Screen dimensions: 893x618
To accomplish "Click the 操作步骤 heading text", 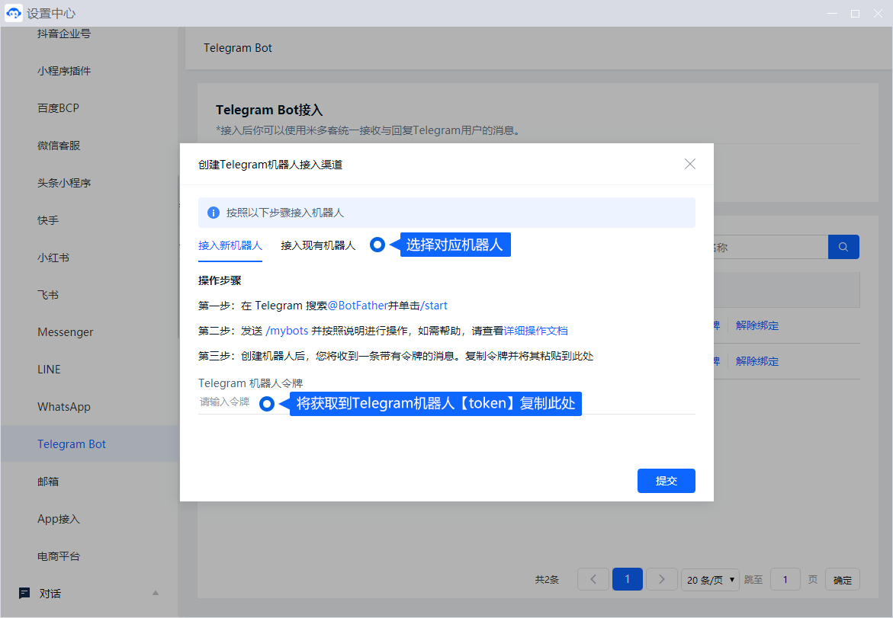I will point(220,280).
